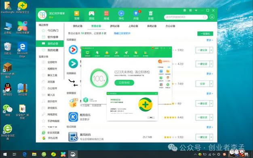Select 我的电脑 monitor icon in 360安全卫士 window
This screenshot has height=158, width=253.
pyautogui.click(x=87, y=53)
